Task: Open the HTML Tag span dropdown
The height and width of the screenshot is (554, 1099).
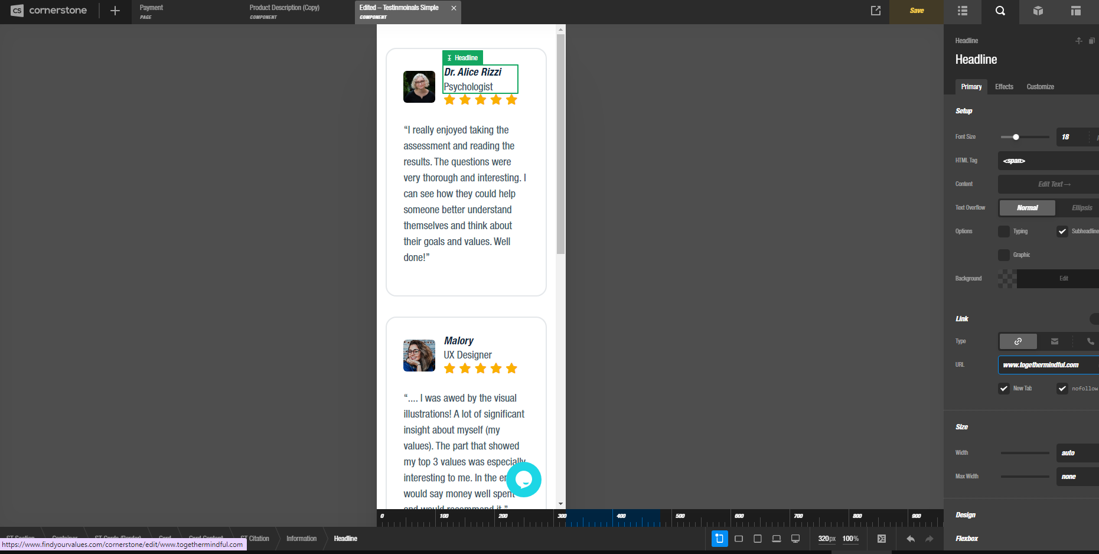Action: 1048,161
